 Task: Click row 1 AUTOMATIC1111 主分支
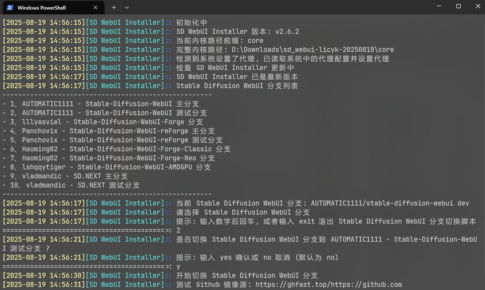coord(101,104)
